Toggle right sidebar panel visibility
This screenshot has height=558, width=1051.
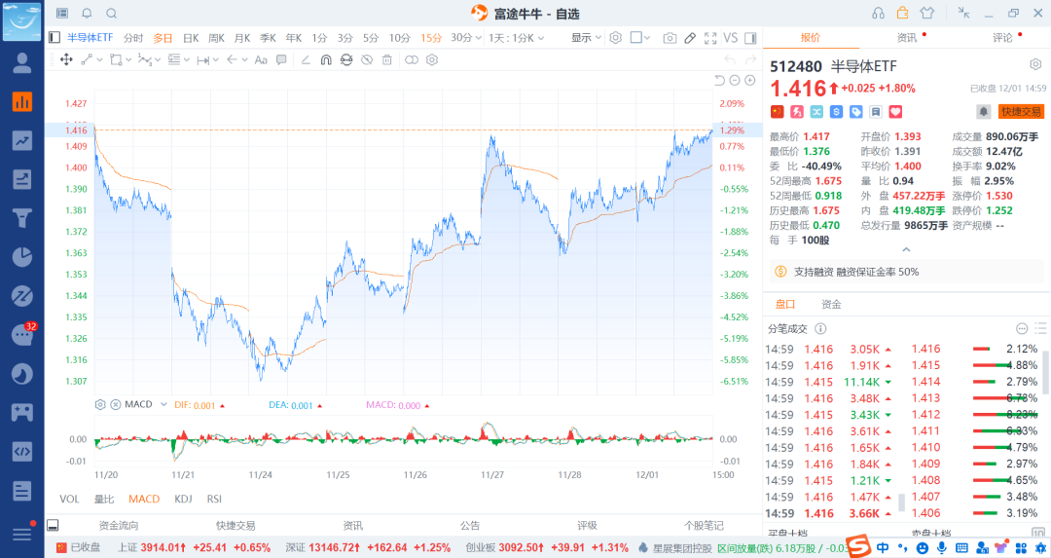point(750,38)
